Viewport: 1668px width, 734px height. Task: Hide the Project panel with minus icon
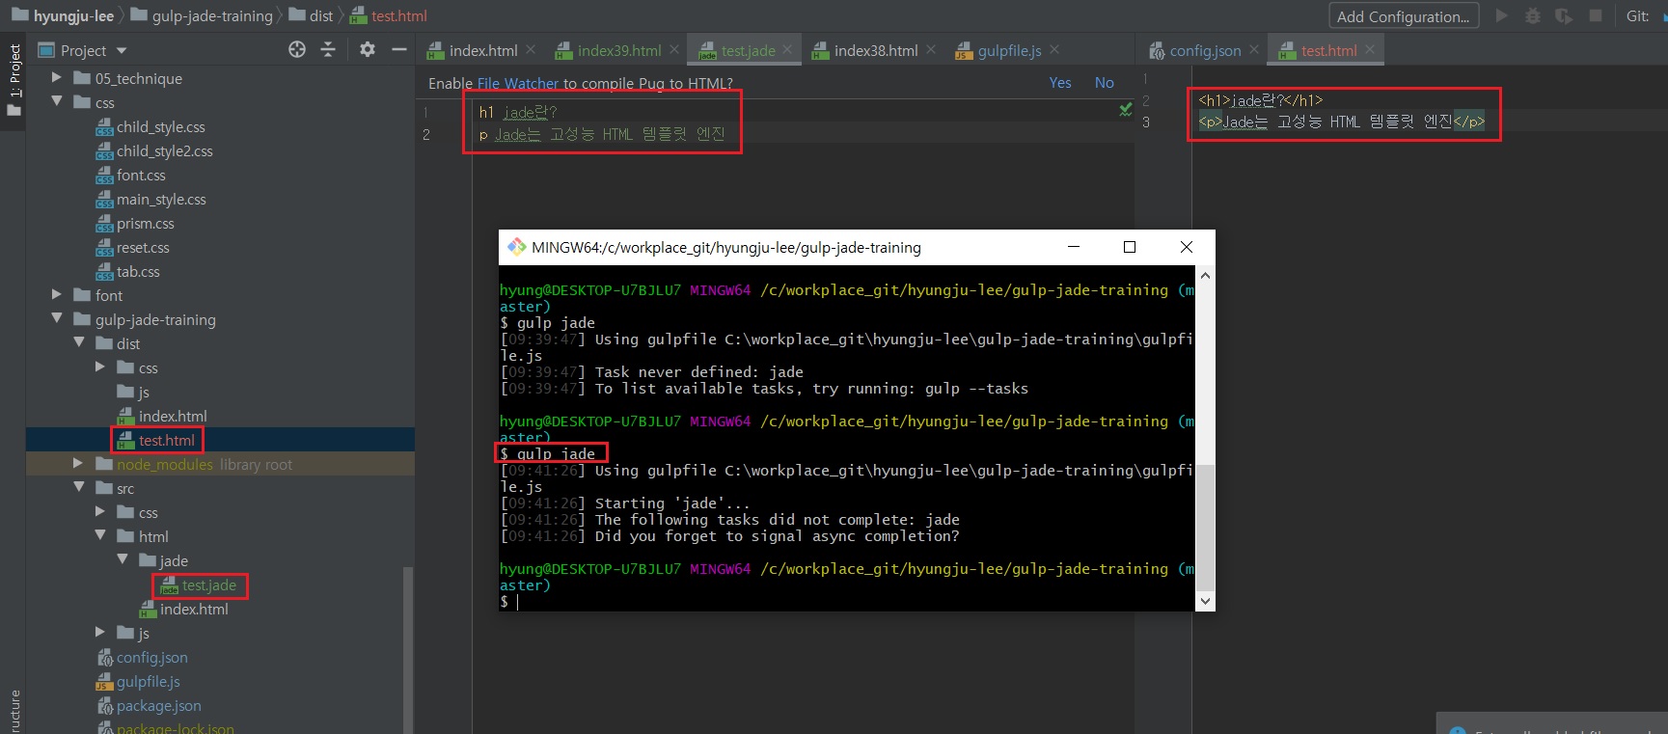(398, 49)
